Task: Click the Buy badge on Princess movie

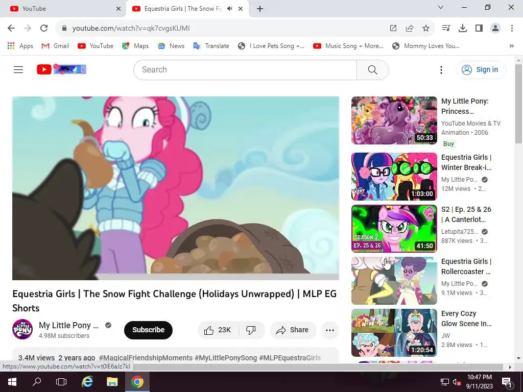Action: pyautogui.click(x=448, y=143)
